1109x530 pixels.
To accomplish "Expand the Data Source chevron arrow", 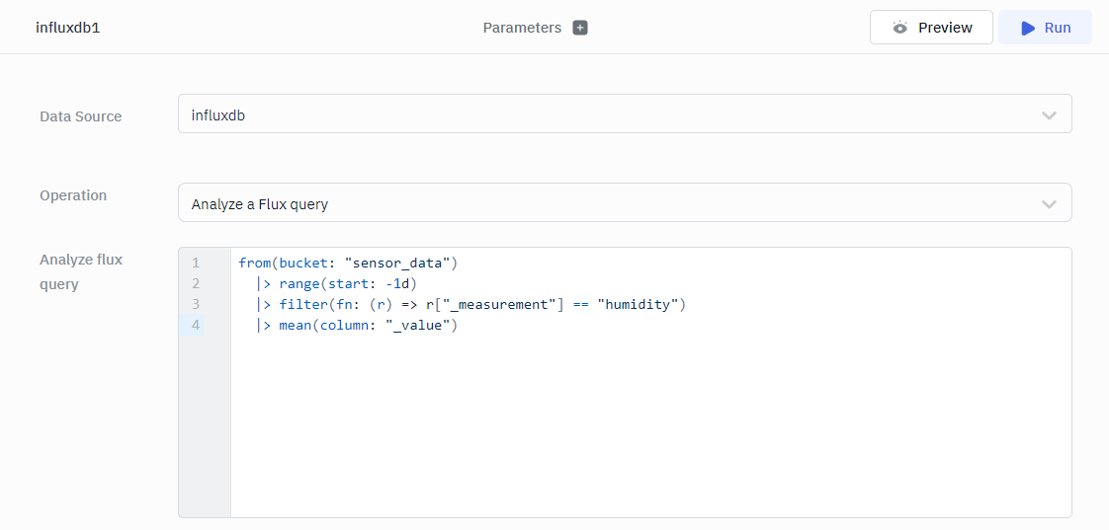I will click(1049, 115).
